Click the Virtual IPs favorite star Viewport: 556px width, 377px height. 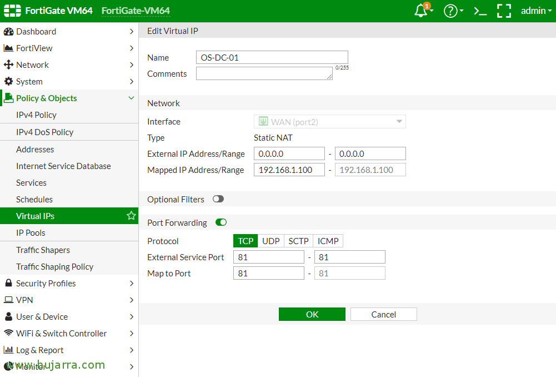tap(131, 216)
